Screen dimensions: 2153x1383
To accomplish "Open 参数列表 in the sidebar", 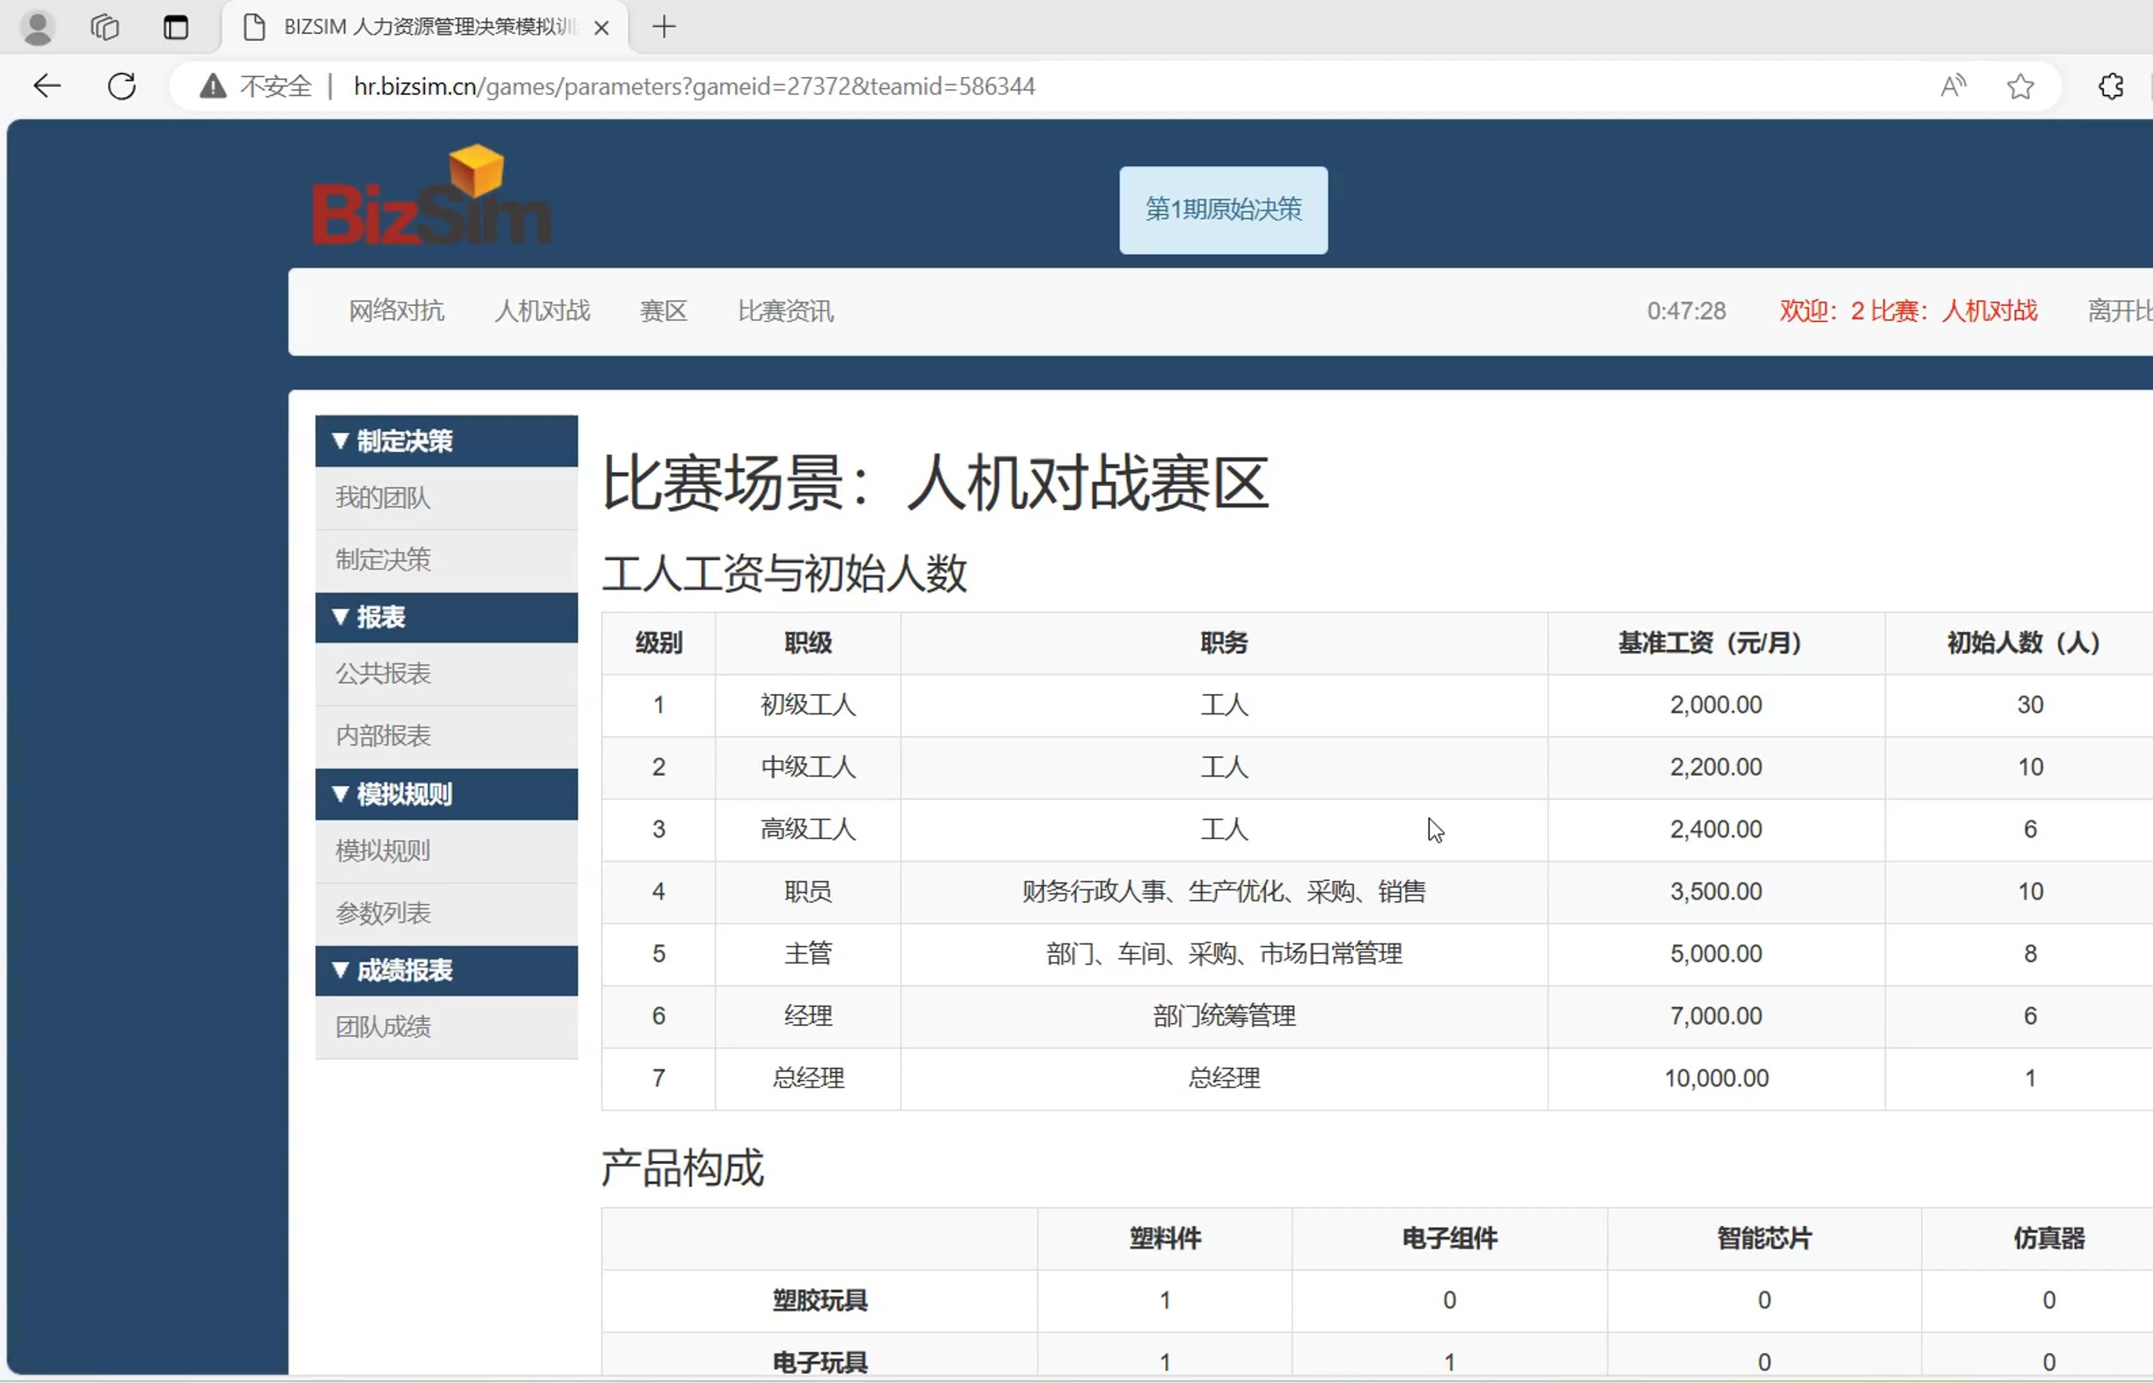I will click(x=446, y=913).
